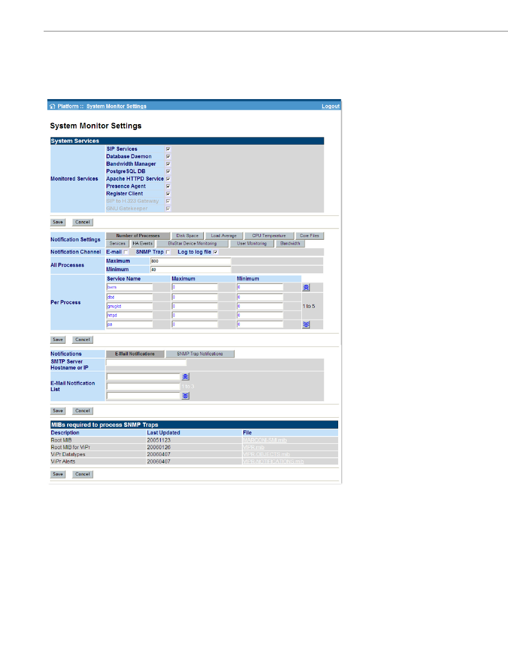Switch to SNMP Trap Notifications tab

tap(200, 354)
